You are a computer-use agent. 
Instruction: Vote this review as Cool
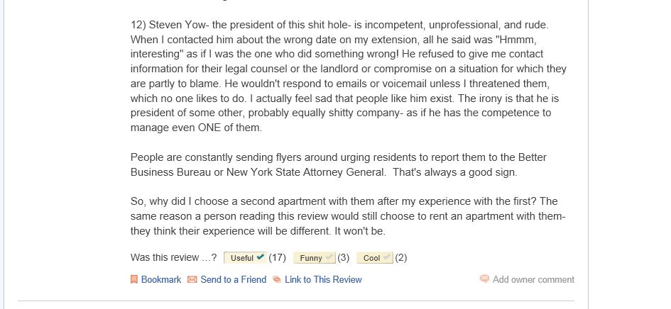(372, 258)
